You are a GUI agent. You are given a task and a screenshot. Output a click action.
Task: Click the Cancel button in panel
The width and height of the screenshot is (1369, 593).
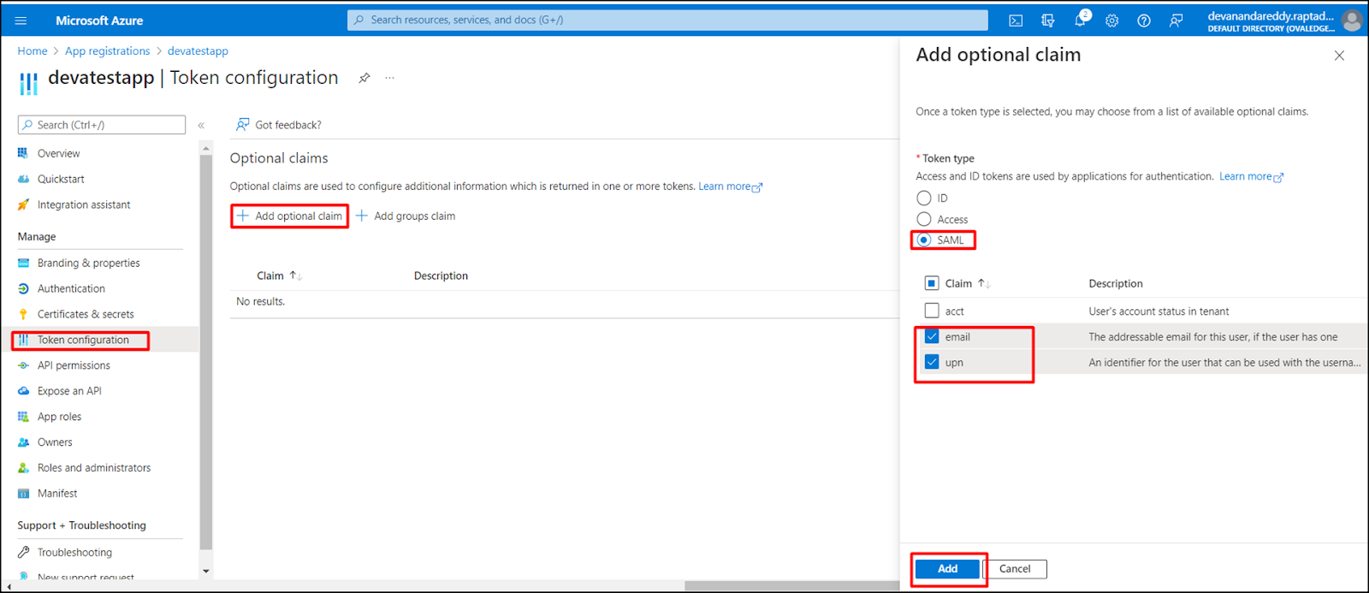pos(1015,569)
